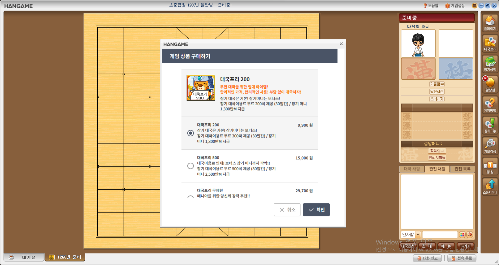This screenshot has height=265, width=499.
Task: Expand the 인사말 greeting dropdown
Action: point(418,235)
